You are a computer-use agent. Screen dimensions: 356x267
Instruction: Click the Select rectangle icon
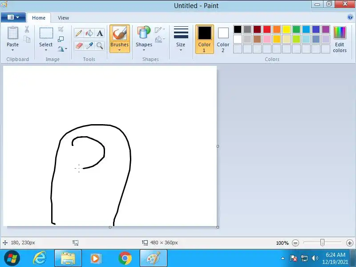coord(46,33)
